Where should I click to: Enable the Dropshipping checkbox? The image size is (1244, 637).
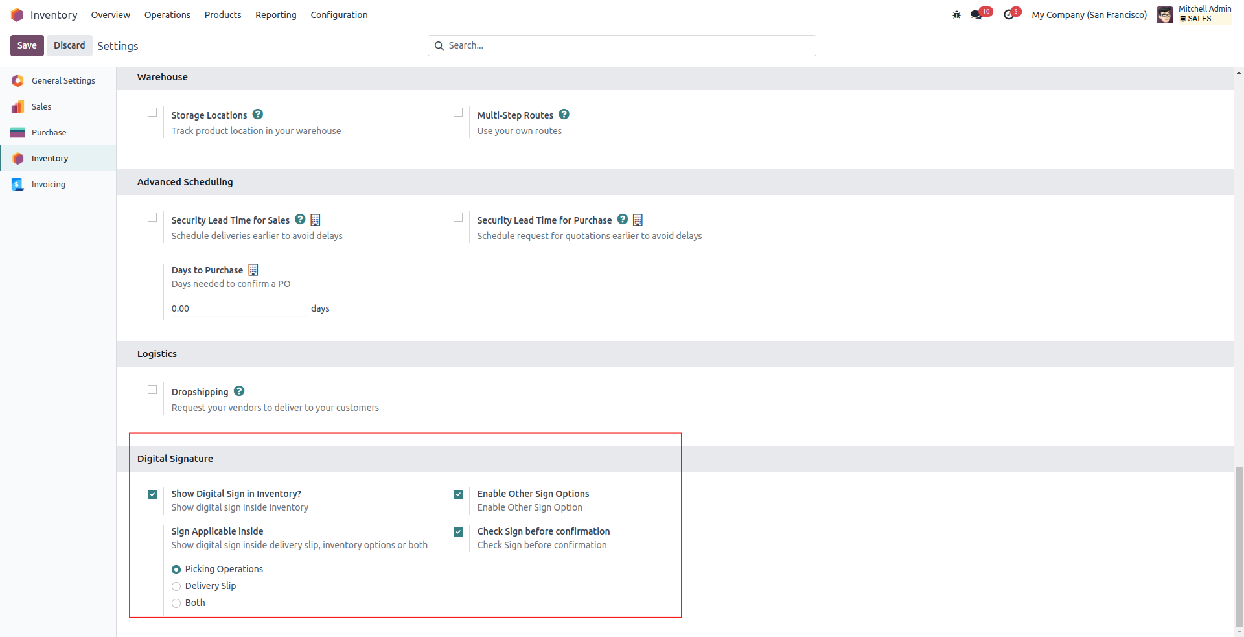pyautogui.click(x=152, y=389)
